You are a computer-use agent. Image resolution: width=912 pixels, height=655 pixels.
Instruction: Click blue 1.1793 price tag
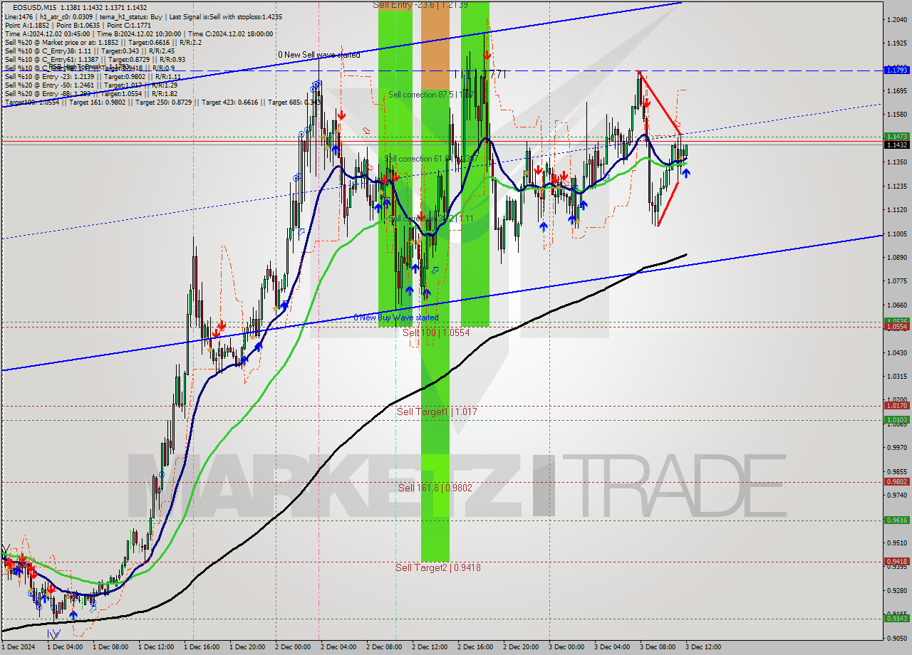pyautogui.click(x=896, y=70)
